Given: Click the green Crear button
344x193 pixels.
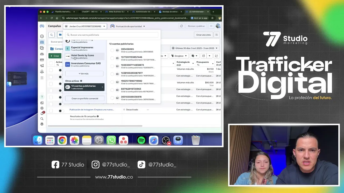Looking at the screenshot, I should click(x=55, y=56).
